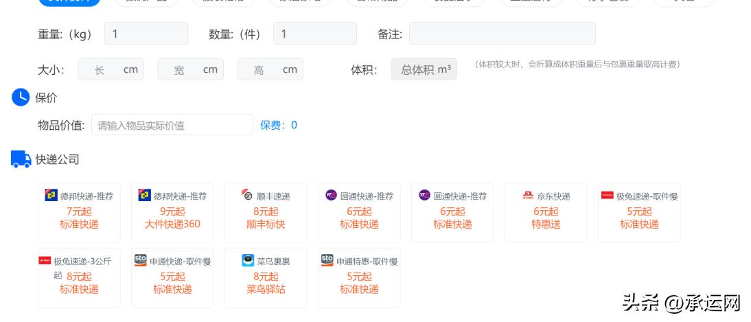Click the 极兔速递-3公斤起 red logo
The image size is (751, 322).
45,261
